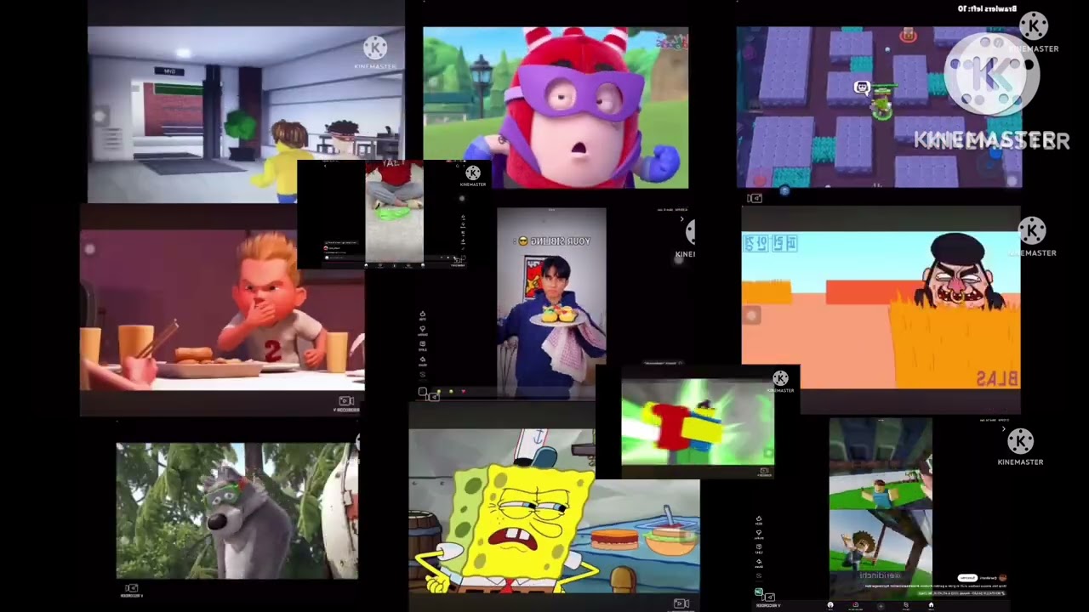Select the green flash Roblox noob video

[698, 422]
